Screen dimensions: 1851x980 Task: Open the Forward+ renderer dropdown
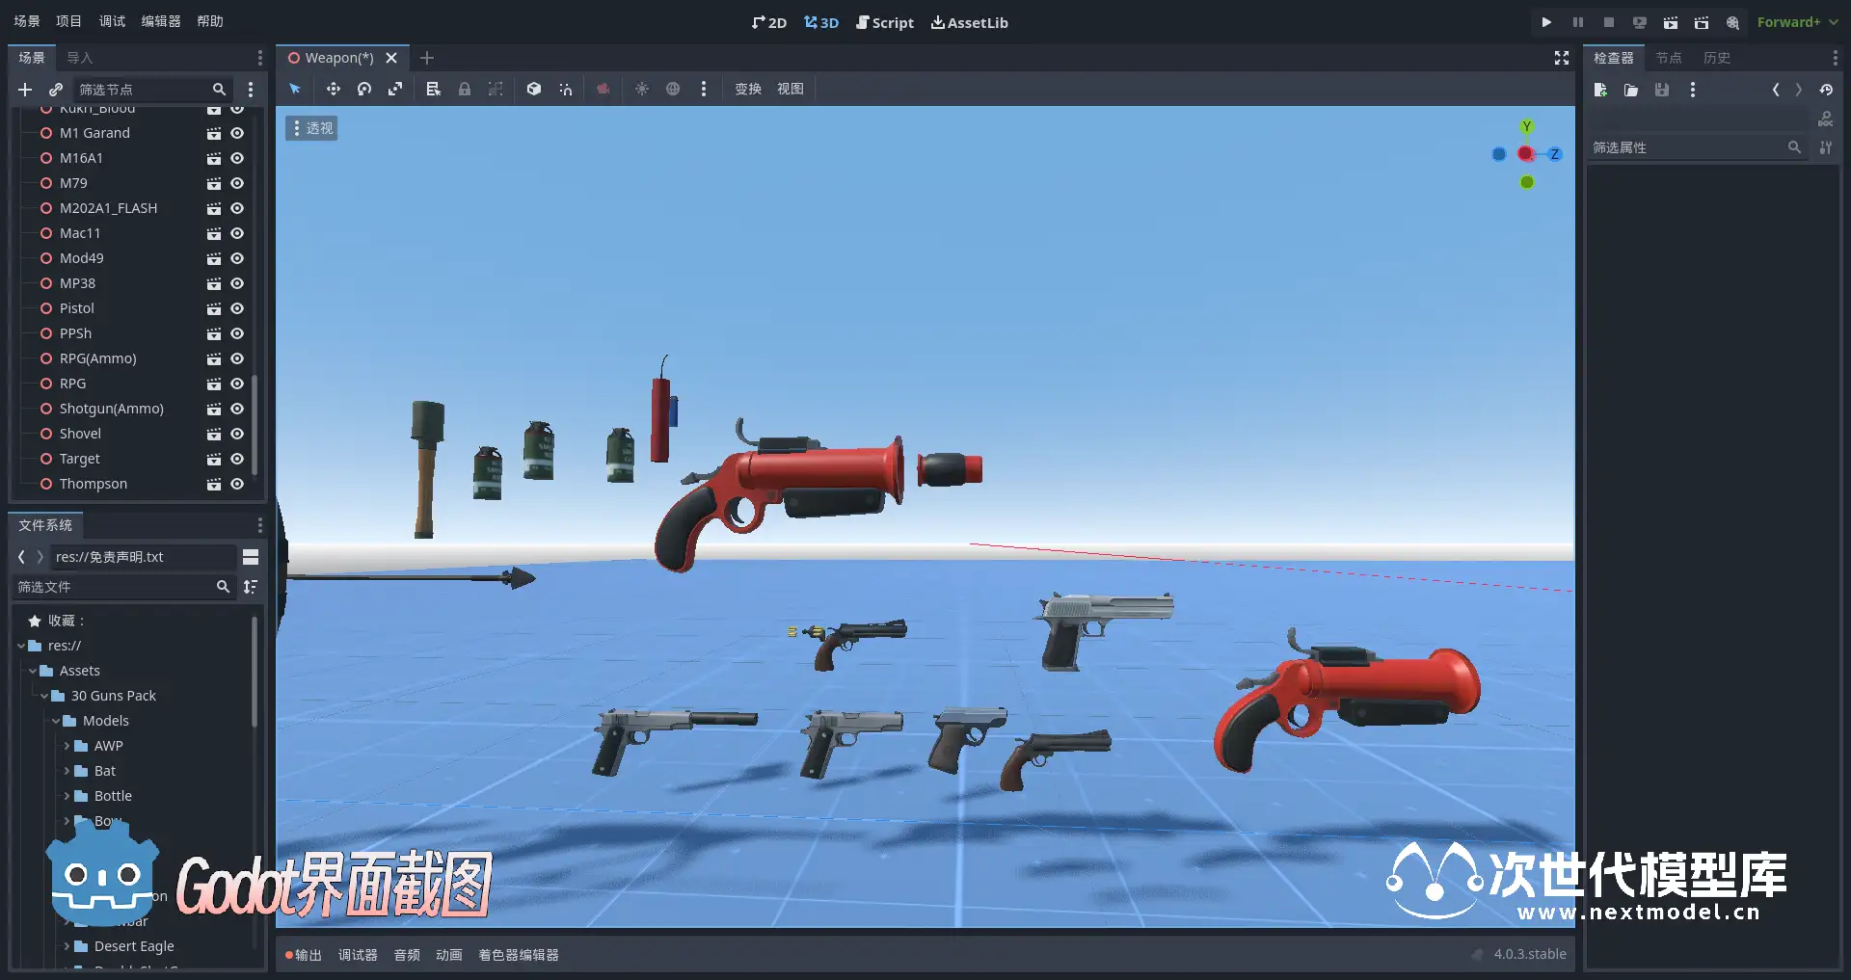[x=1797, y=22]
